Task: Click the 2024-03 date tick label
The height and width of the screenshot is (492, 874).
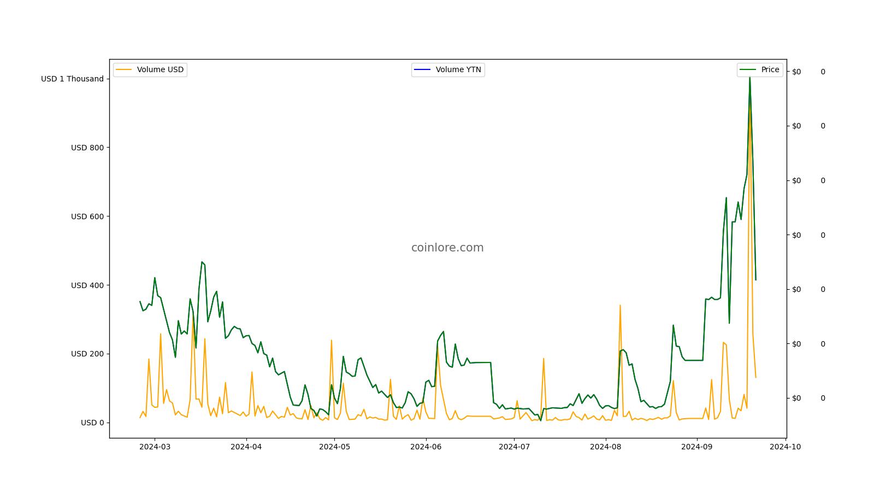Action: [155, 447]
